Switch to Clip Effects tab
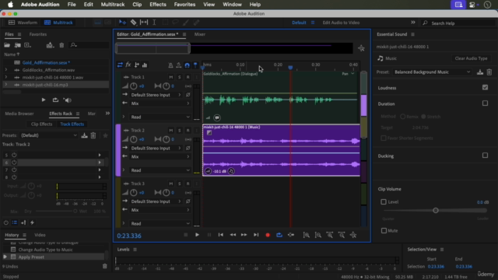 [41, 124]
